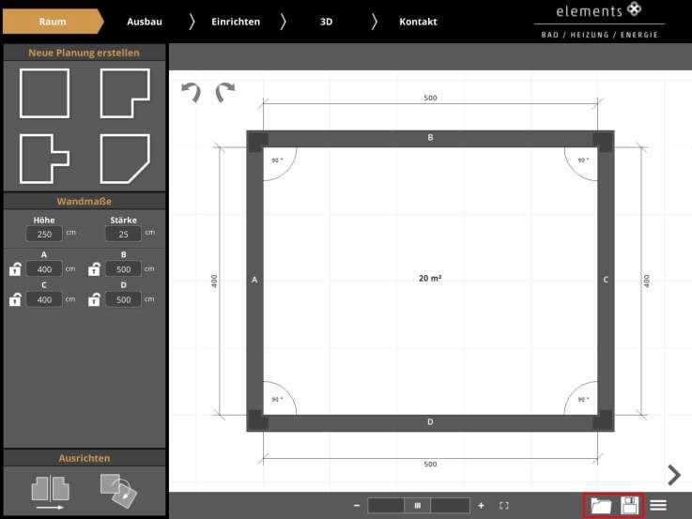Image resolution: width=692 pixels, height=519 pixels.
Task: Select the L-shaped room template
Action: pos(125,93)
